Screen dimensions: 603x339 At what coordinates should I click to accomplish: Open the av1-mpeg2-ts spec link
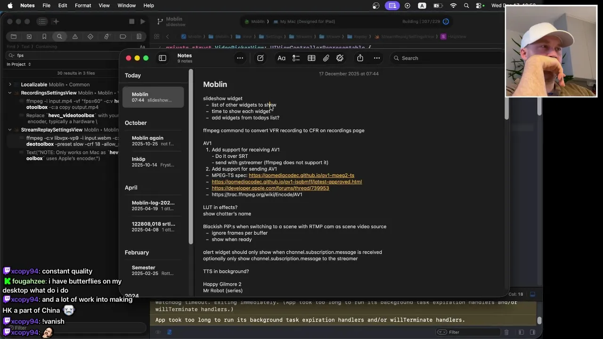pos(301,175)
